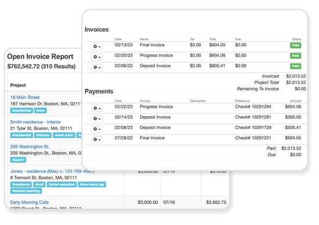Click reference Check# 10291281
The image size is (319, 225).
(253, 117)
